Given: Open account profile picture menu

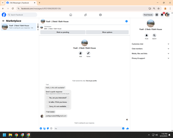Looking at the screenshot, I should (x=167, y=15).
